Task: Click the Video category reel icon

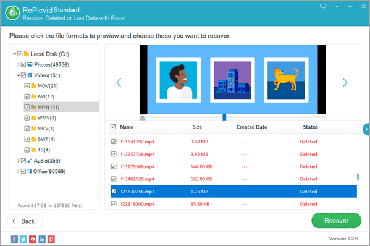Action: [x=30, y=75]
